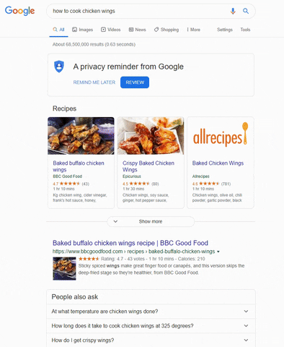Expand 'How do I get crispy wings?'
Viewport: 284px width, 347px height.
(x=151, y=340)
